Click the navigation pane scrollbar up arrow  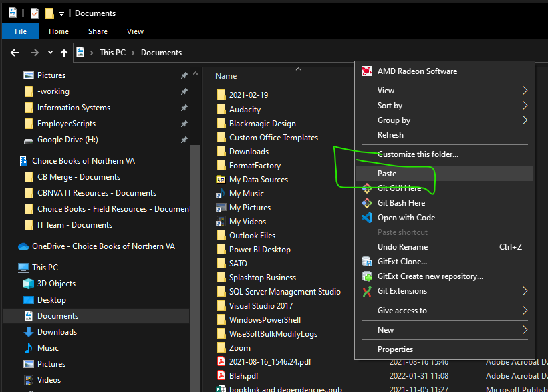(195, 74)
